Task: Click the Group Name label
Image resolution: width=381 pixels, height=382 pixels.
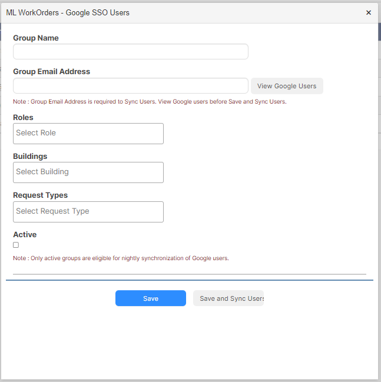Action: tap(36, 38)
